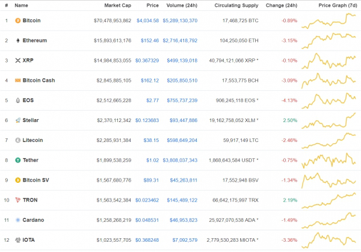
Task: Click EOS price $2.77
Action: point(153,100)
